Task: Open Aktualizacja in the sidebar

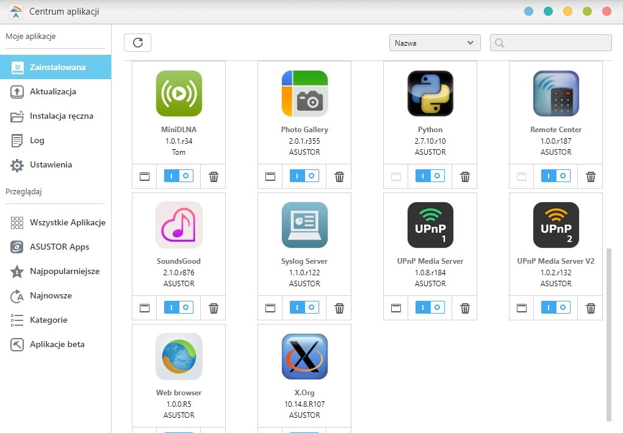Action: point(56,91)
